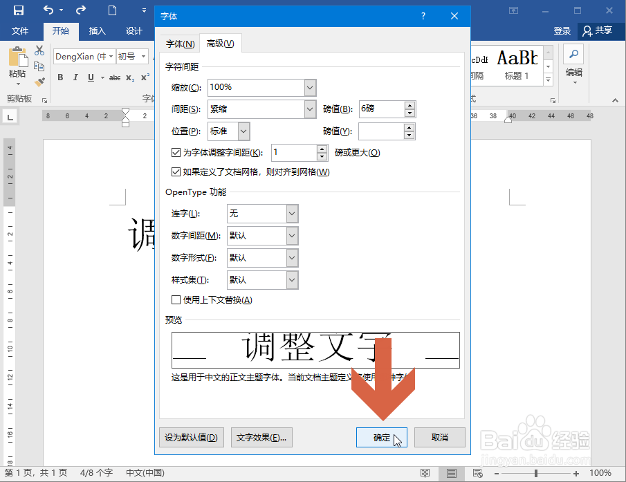Viewport: 626px width, 482px height.
Task: Click the Copy icon in the Clipboard group
Action: (39, 66)
